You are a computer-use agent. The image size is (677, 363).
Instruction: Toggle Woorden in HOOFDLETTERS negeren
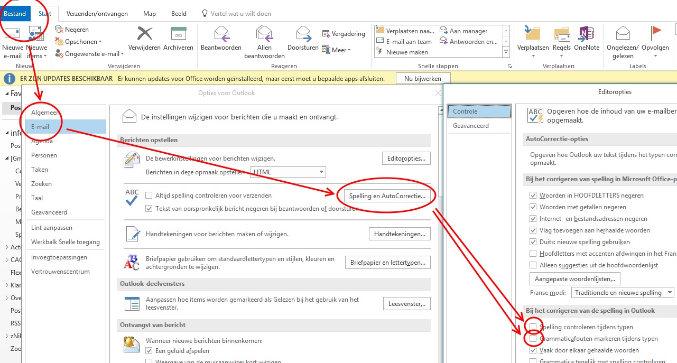[x=533, y=196]
